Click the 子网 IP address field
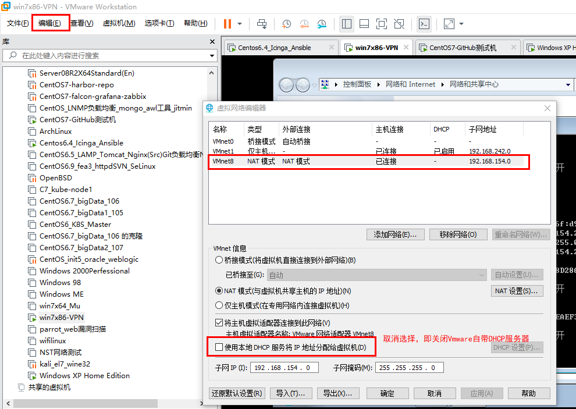 pyautogui.click(x=285, y=368)
